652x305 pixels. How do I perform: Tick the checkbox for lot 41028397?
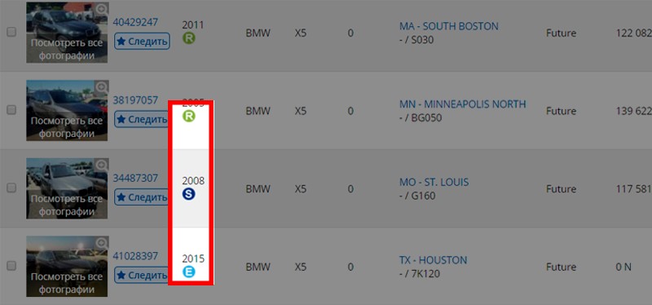point(11,266)
